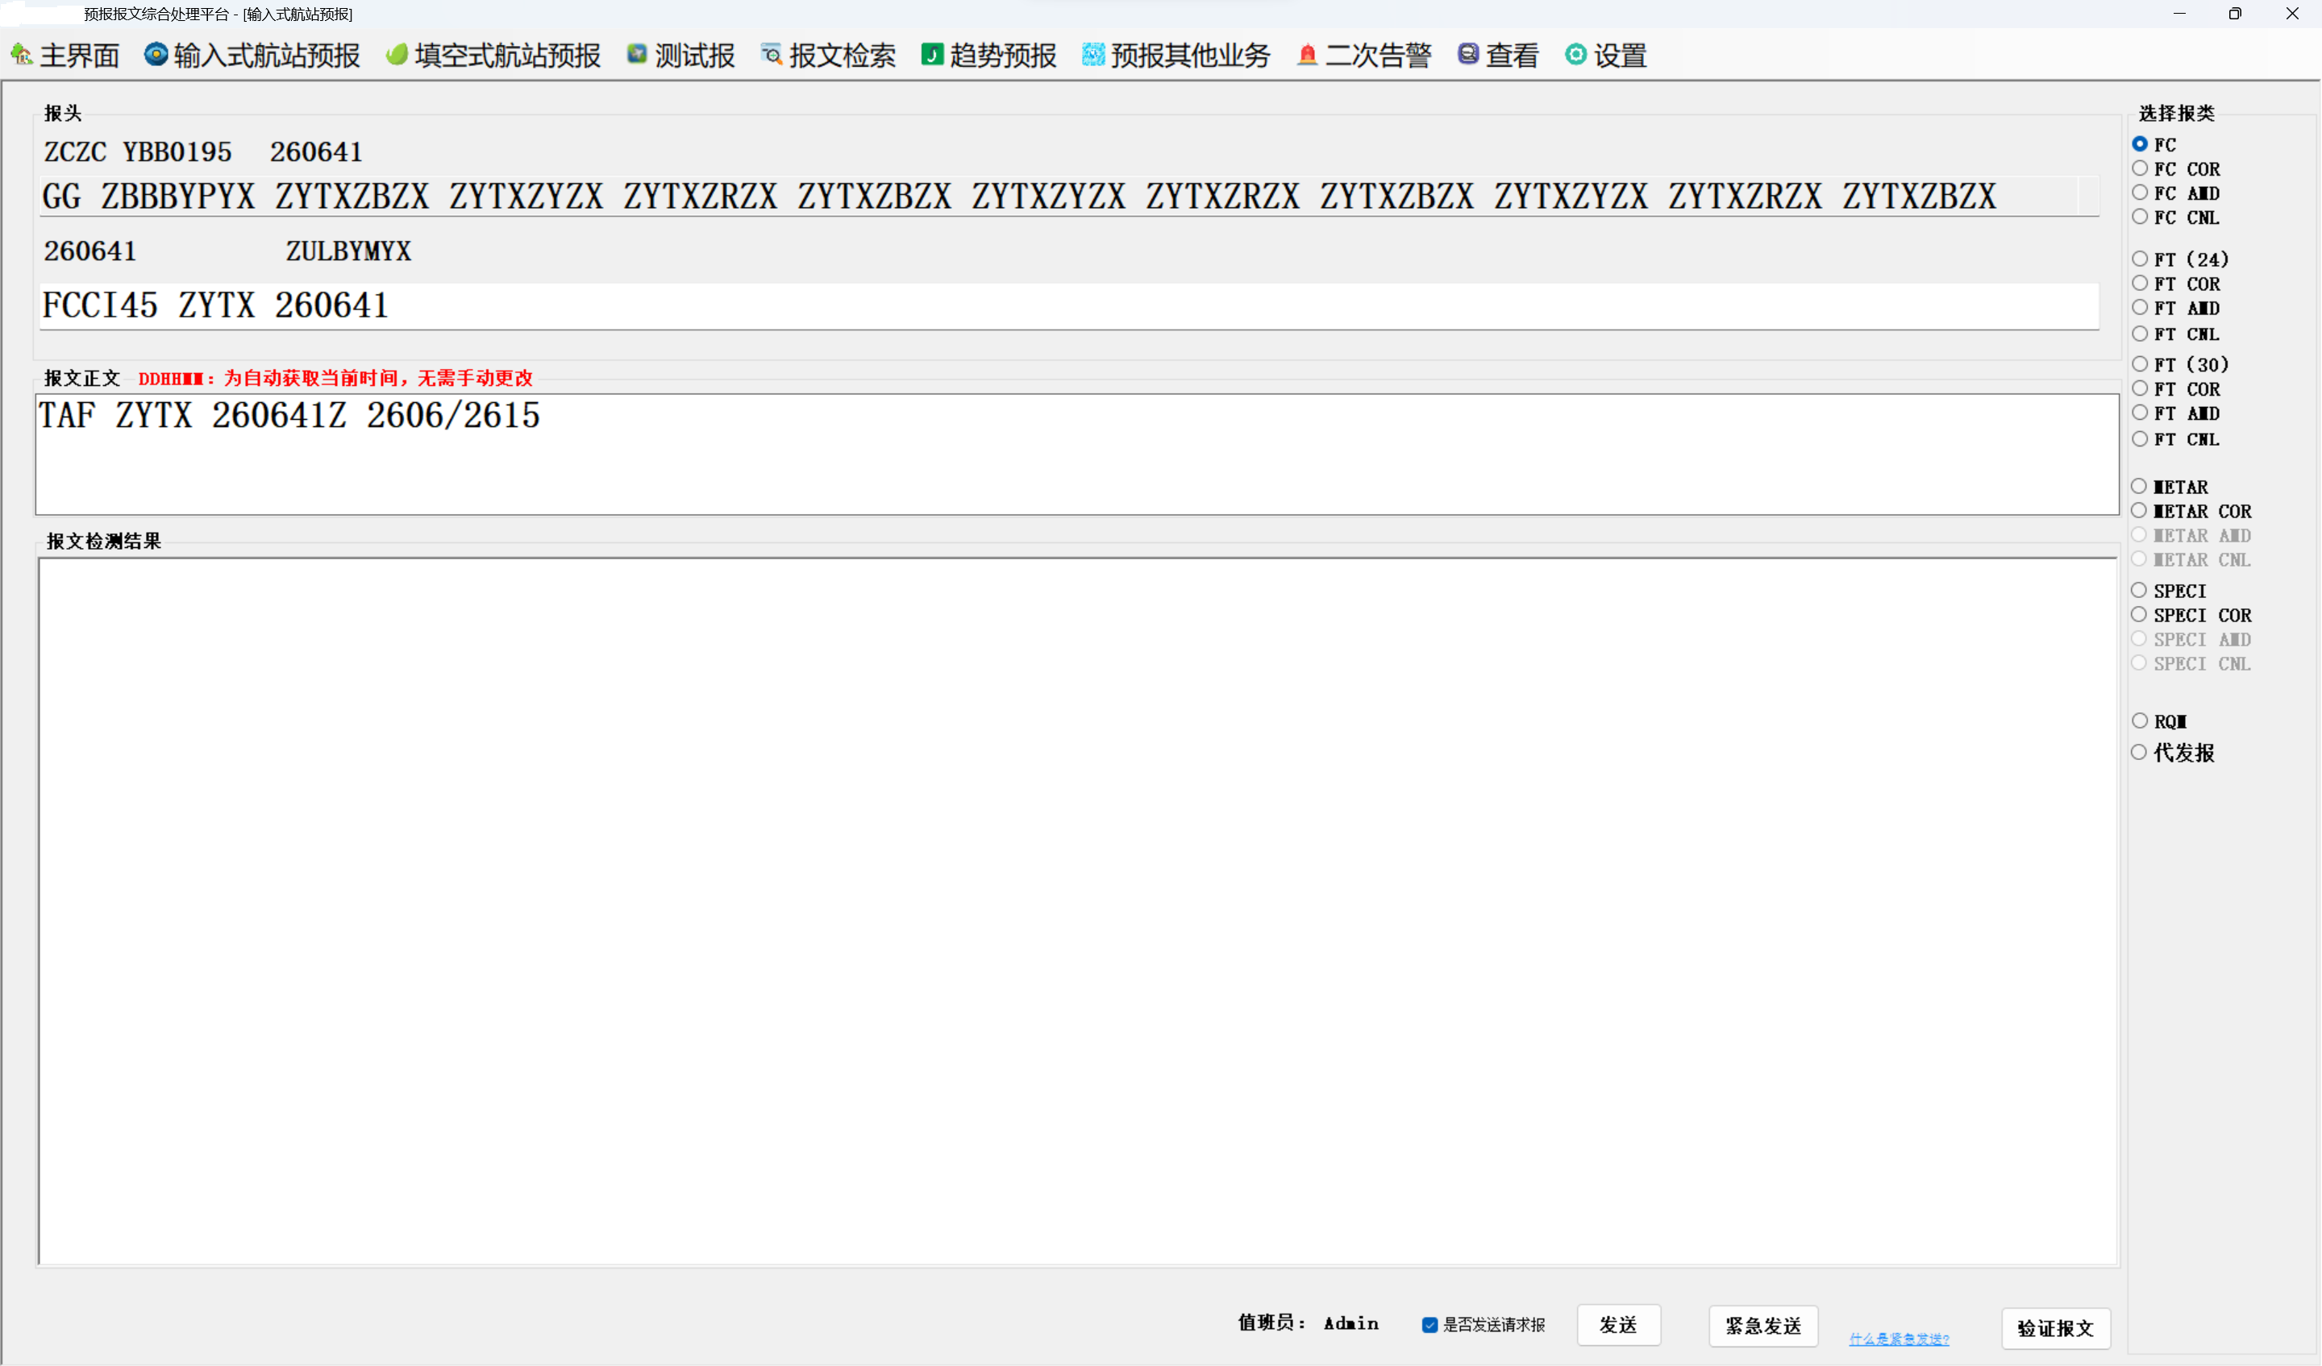Image resolution: width=2322 pixels, height=1366 pixels.
Task: Select METAR report type
Action: pos(2140,484)
